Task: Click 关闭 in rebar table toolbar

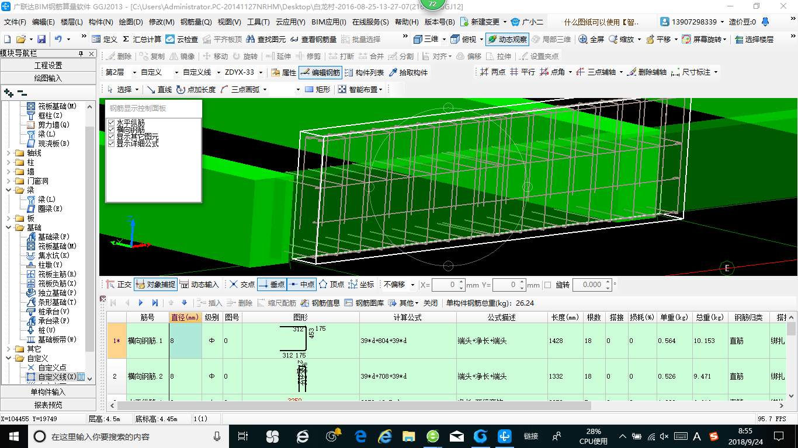Action: (x=431, y=303)
